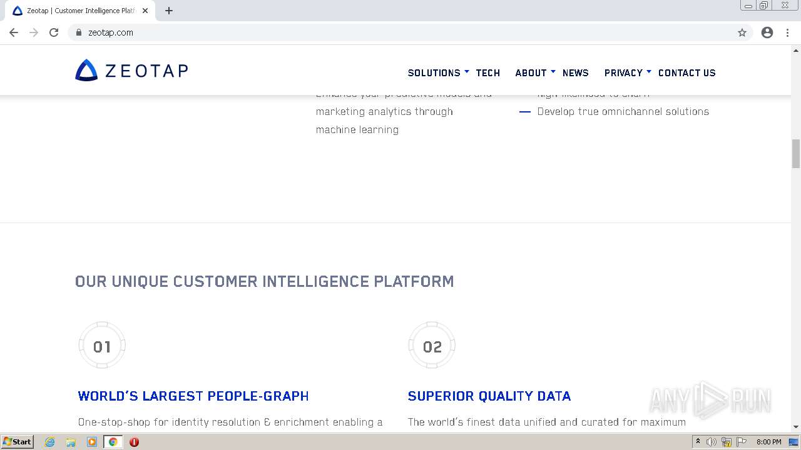801x450 pixels.
Task: Open the News navigation item
Action: tap(575, 73)
